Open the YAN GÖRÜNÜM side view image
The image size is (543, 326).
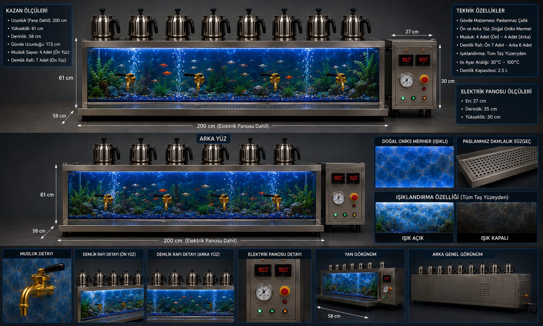[x=360, y=291]
